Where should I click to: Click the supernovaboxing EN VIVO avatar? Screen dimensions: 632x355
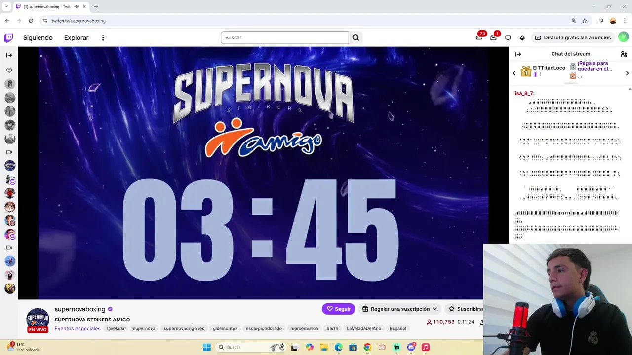(38, 319)
